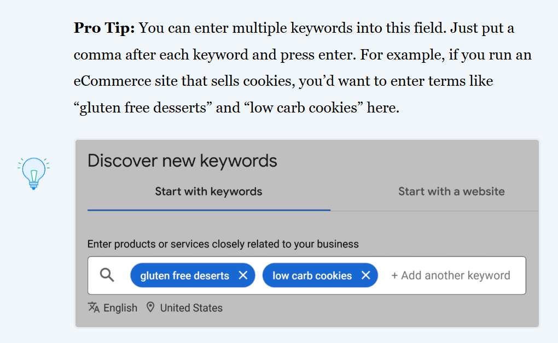Click the Enter products or services label
The image size is (558, 343).
point(223,244)
